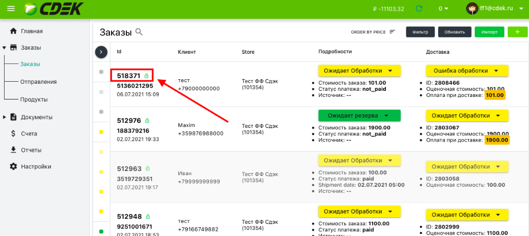Go to Главная in the sidebar
The image size is (529, 236).
(32, 31)
